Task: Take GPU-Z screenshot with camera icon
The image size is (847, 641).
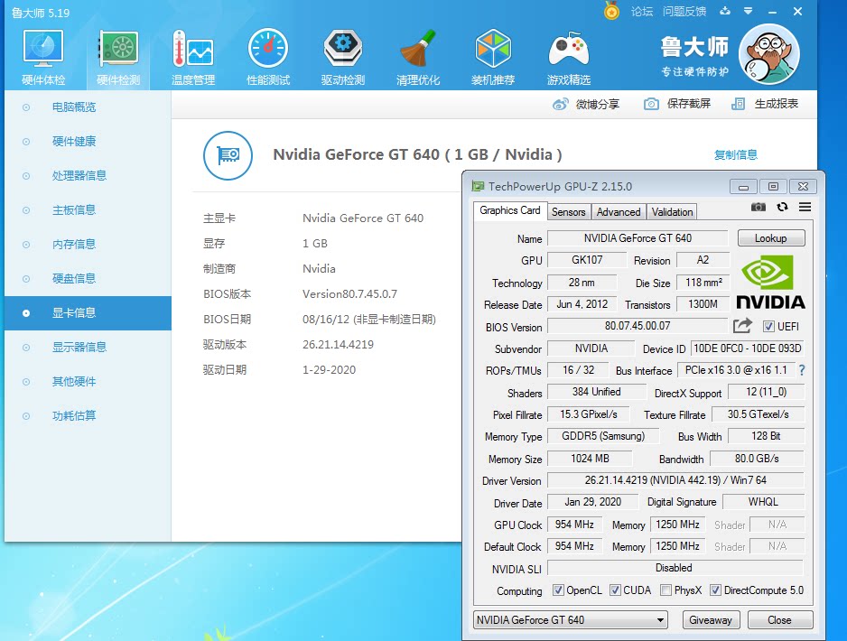Action: tap(759, 207)
